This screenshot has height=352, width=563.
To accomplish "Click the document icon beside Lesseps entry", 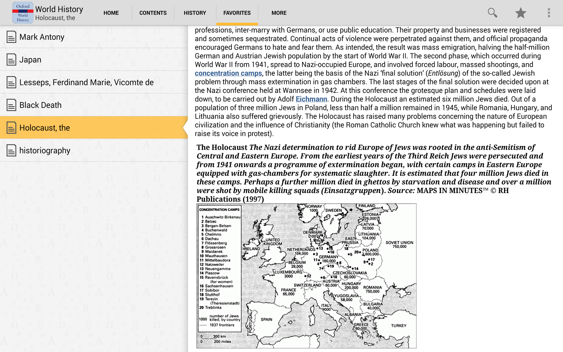I will 11,82.
